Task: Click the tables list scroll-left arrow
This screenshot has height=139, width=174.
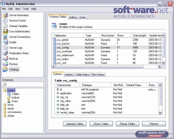Action: (x=54, y=66)
